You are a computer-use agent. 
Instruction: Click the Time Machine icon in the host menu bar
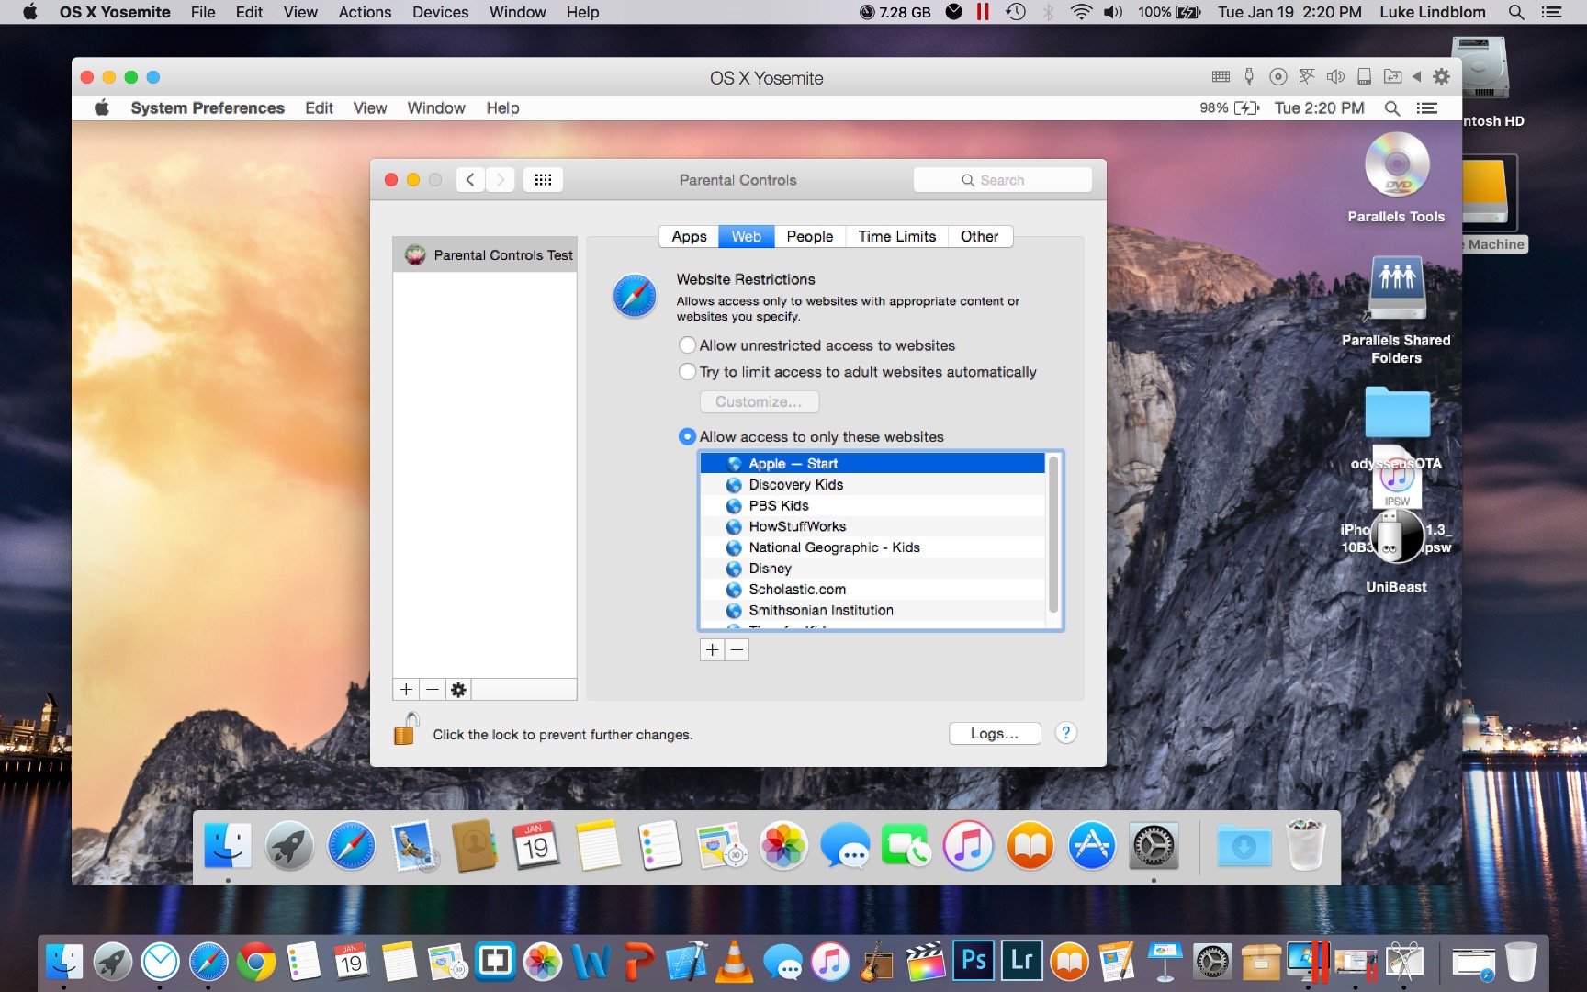tap(1016, 12)
